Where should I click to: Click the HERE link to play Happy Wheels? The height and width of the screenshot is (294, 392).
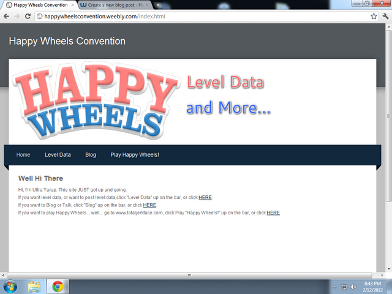point(273,213)
